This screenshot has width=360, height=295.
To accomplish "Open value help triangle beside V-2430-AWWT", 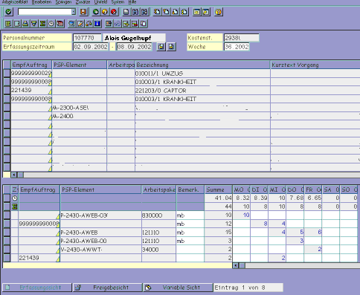I will [x=58, y=250].
